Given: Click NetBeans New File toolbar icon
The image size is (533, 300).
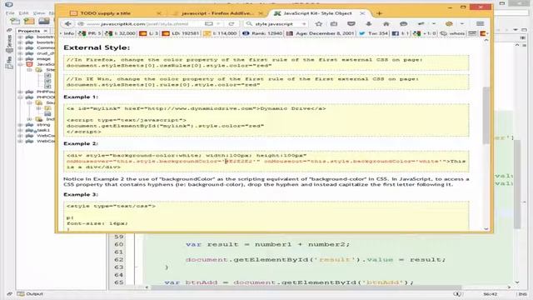Looking at the screenshot, I should (x=15, y=21).
